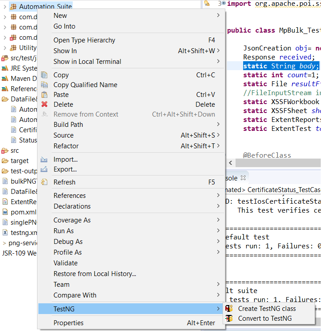This screenshot has width=323, height=331.
Task: Click the Copy Qualified Name icon
Action: coord(44,85)
